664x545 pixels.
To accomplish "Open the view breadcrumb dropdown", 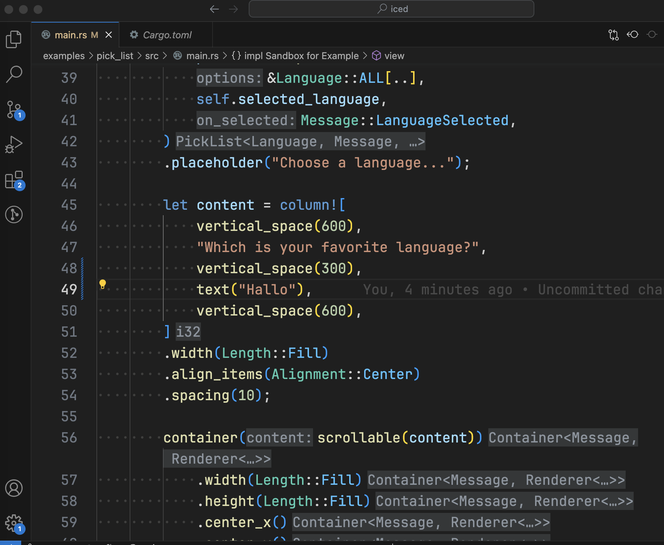I will 394,55.
